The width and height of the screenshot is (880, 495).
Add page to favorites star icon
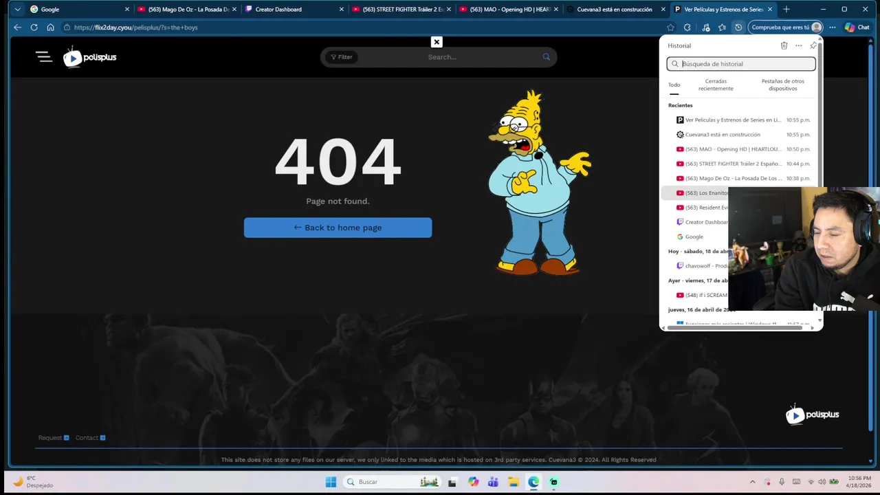click(x=670, y=27)
